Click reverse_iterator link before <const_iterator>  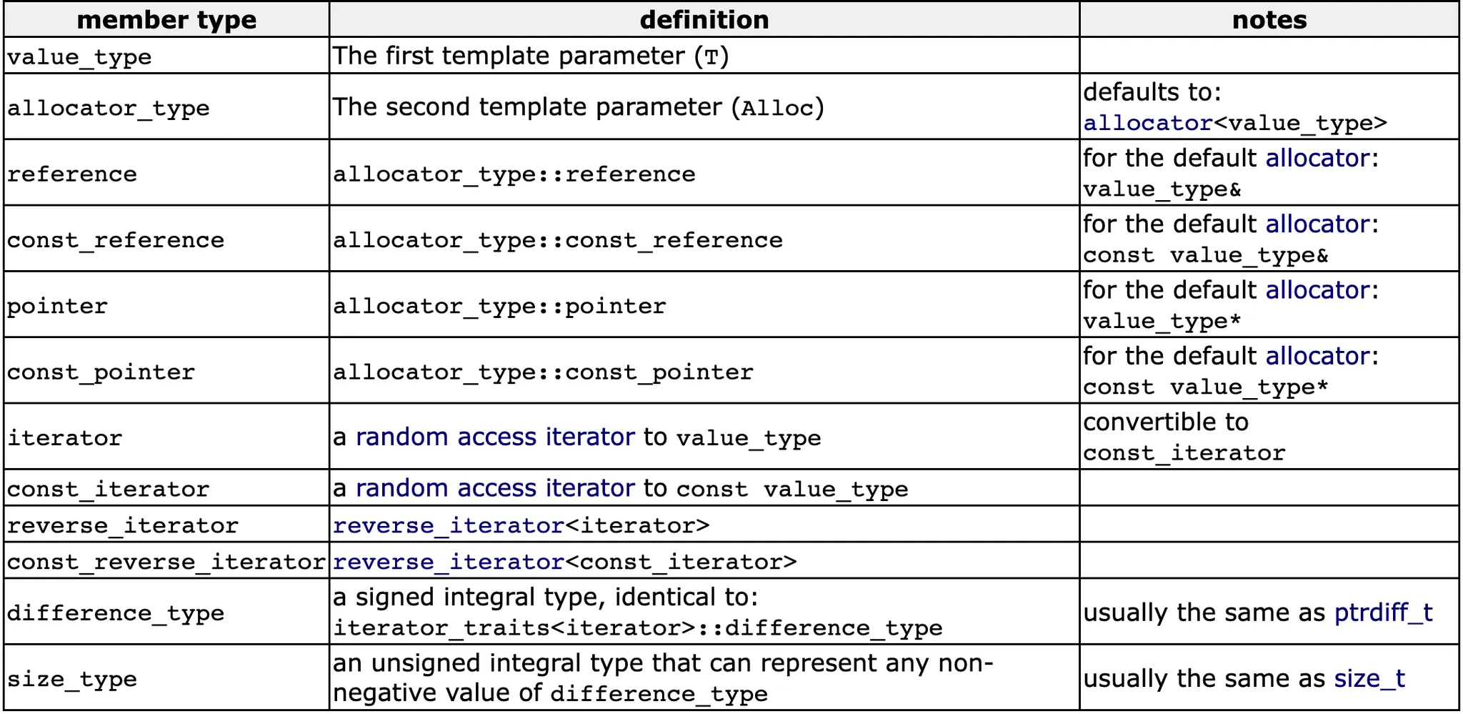(449, 562)
